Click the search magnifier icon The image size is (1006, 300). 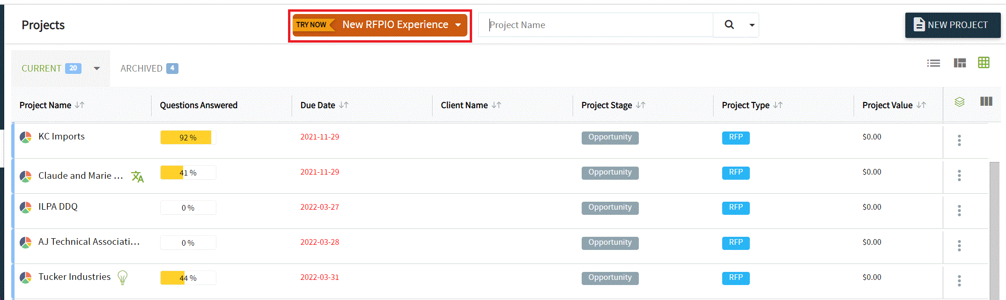pos(729,25)
